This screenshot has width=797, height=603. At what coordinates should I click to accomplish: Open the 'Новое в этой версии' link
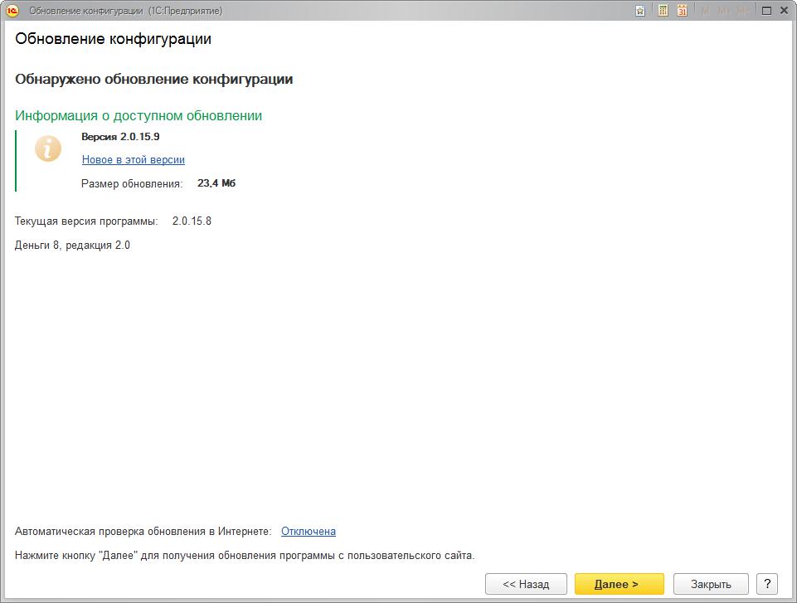[134, 159]
